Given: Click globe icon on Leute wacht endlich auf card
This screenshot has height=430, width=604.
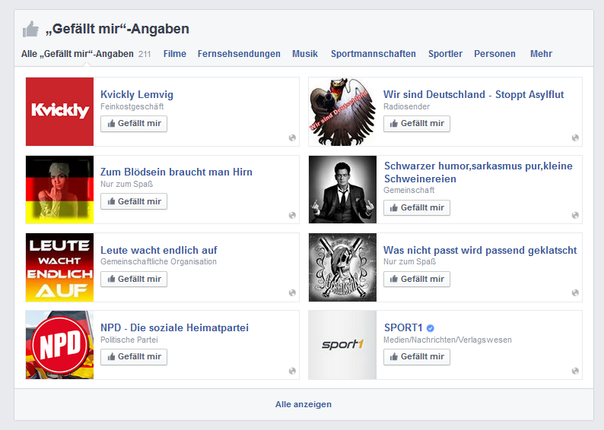Looking at the screenshot, I should (x=292, y=293).
